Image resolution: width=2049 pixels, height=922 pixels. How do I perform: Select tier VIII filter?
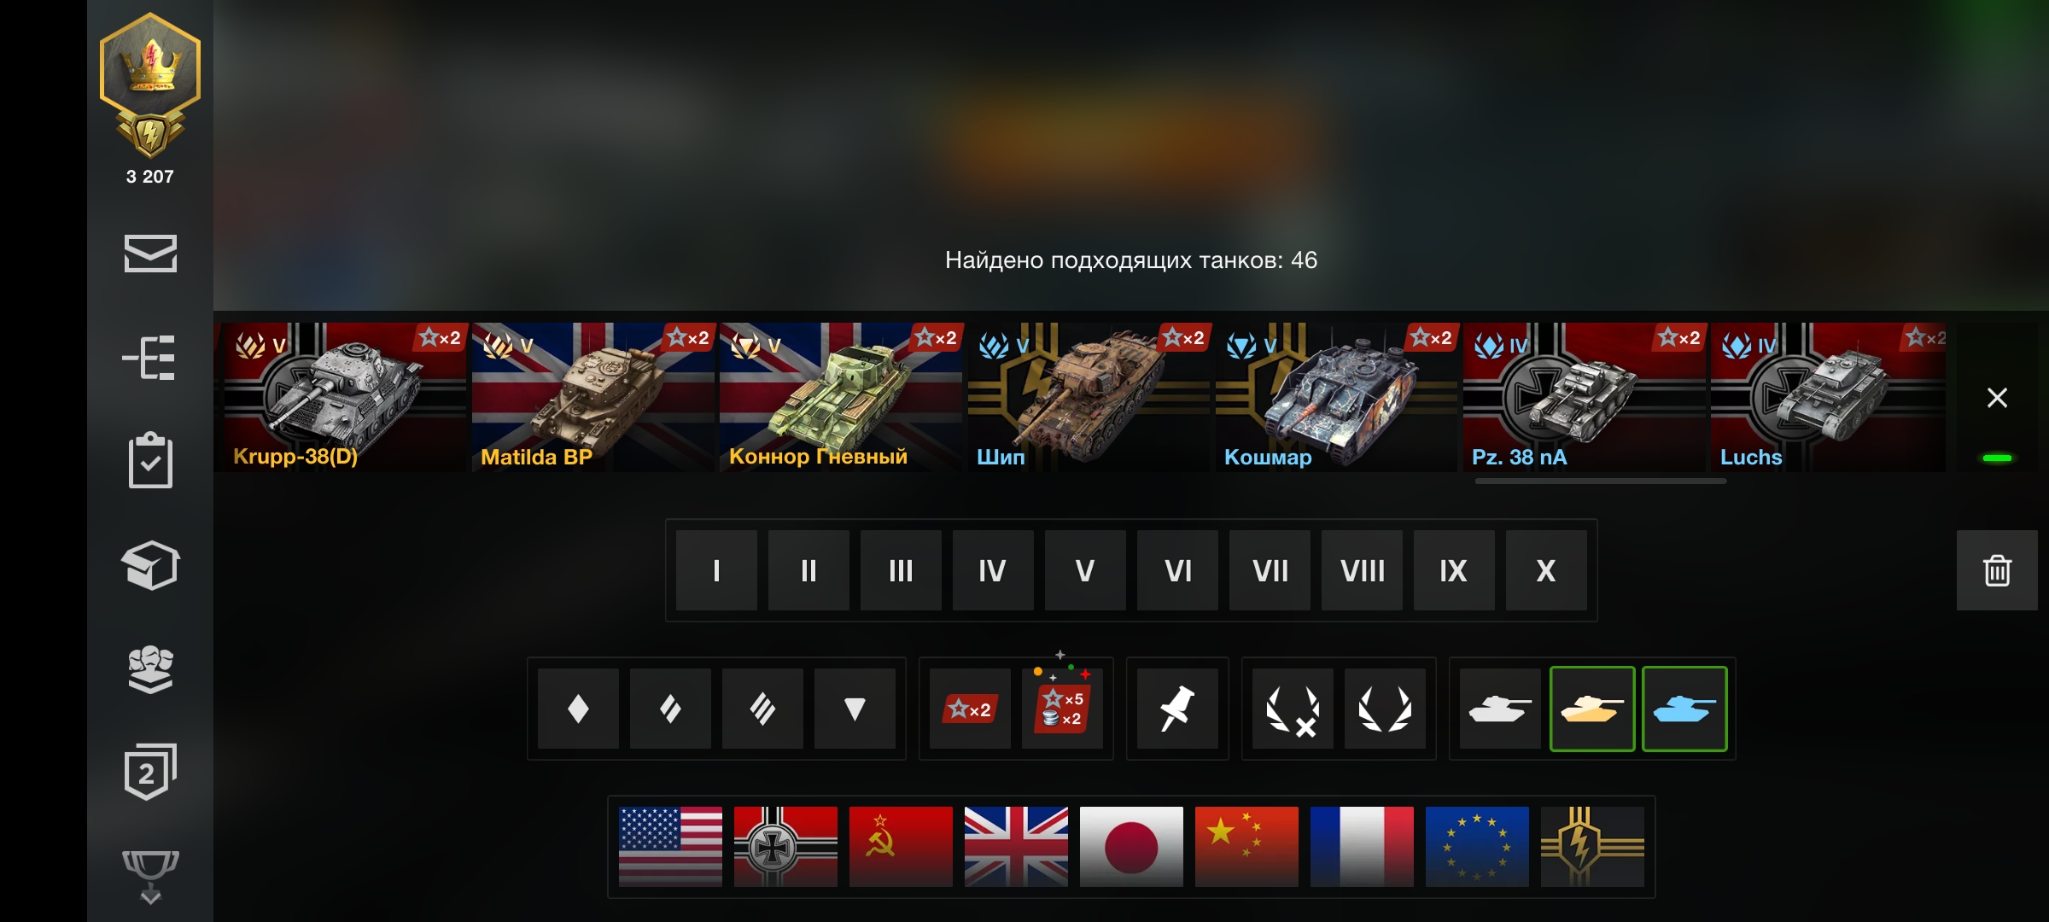point(1362,570)
